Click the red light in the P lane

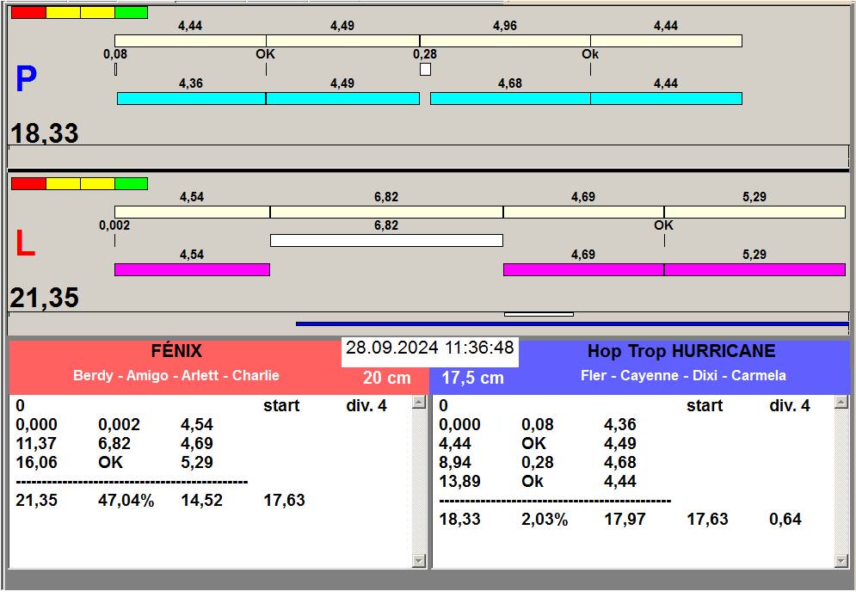tap(28, 13)
